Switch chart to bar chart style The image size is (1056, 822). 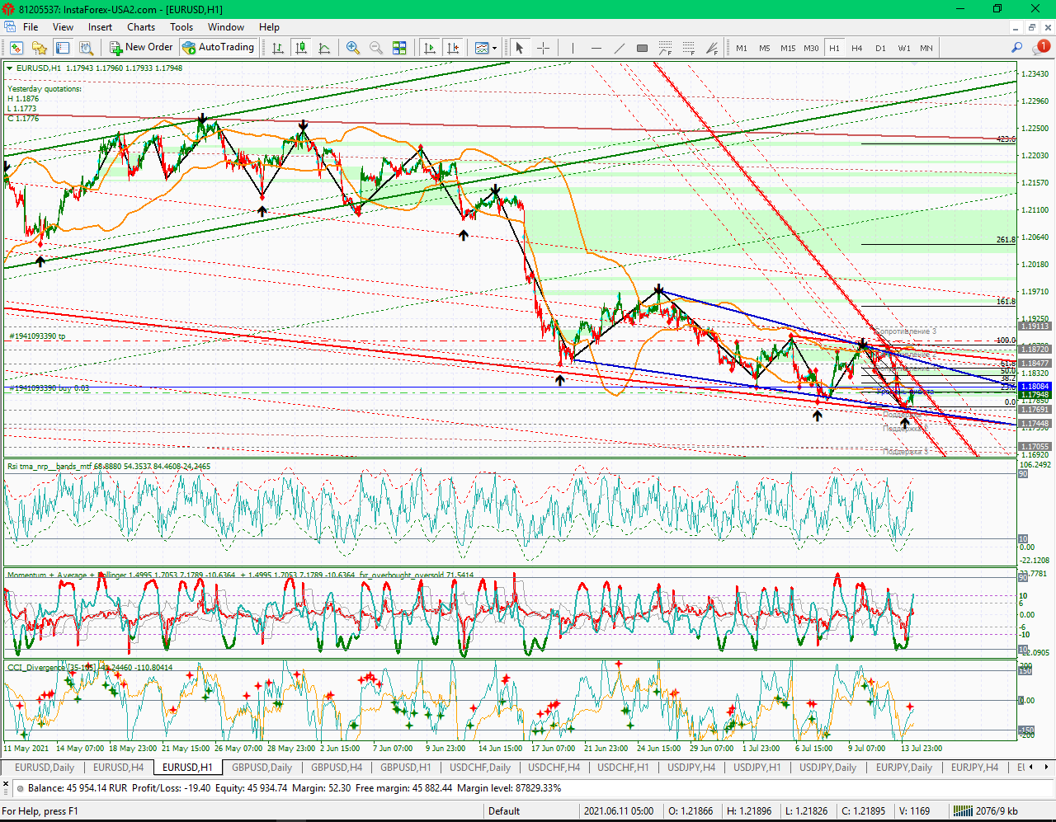point(278,48)
